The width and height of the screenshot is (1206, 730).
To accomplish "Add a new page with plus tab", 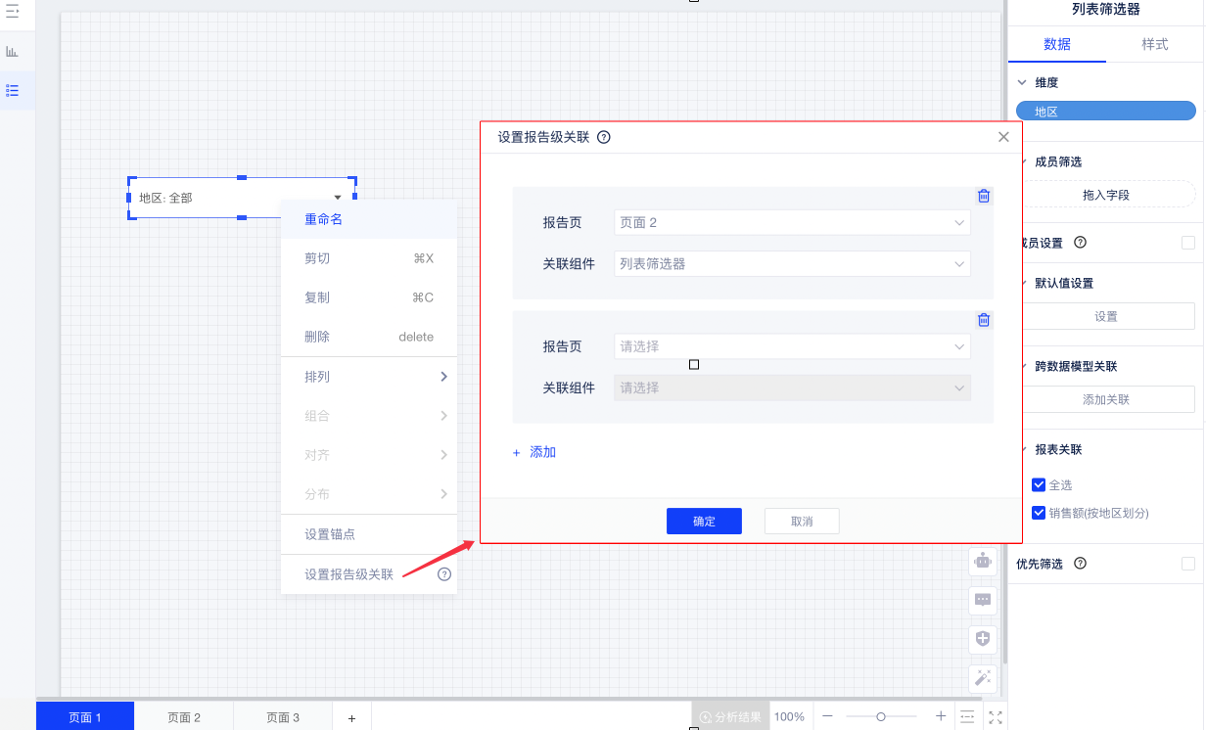I will (x=351, y=718).
